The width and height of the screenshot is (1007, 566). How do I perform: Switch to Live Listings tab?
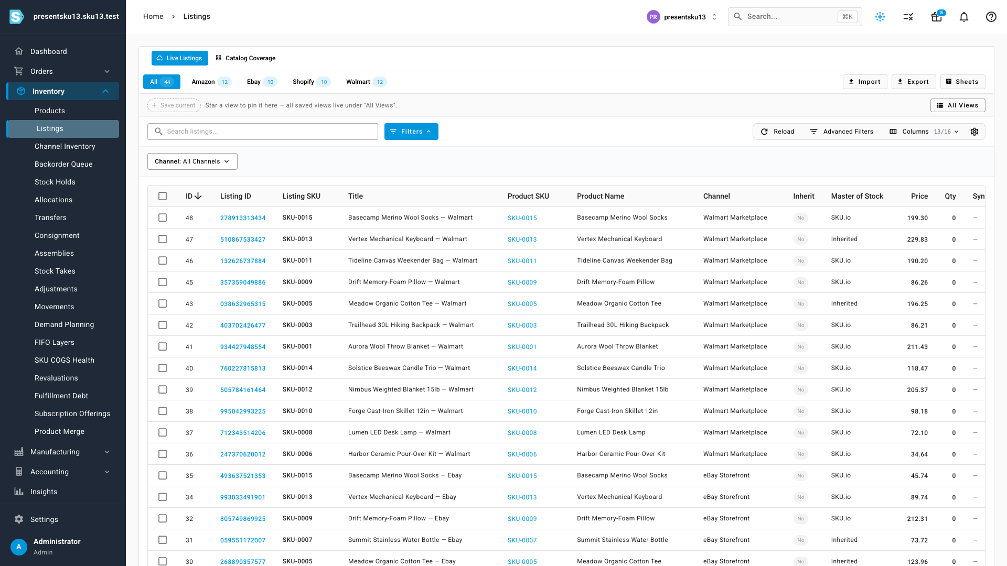[179, 58]
